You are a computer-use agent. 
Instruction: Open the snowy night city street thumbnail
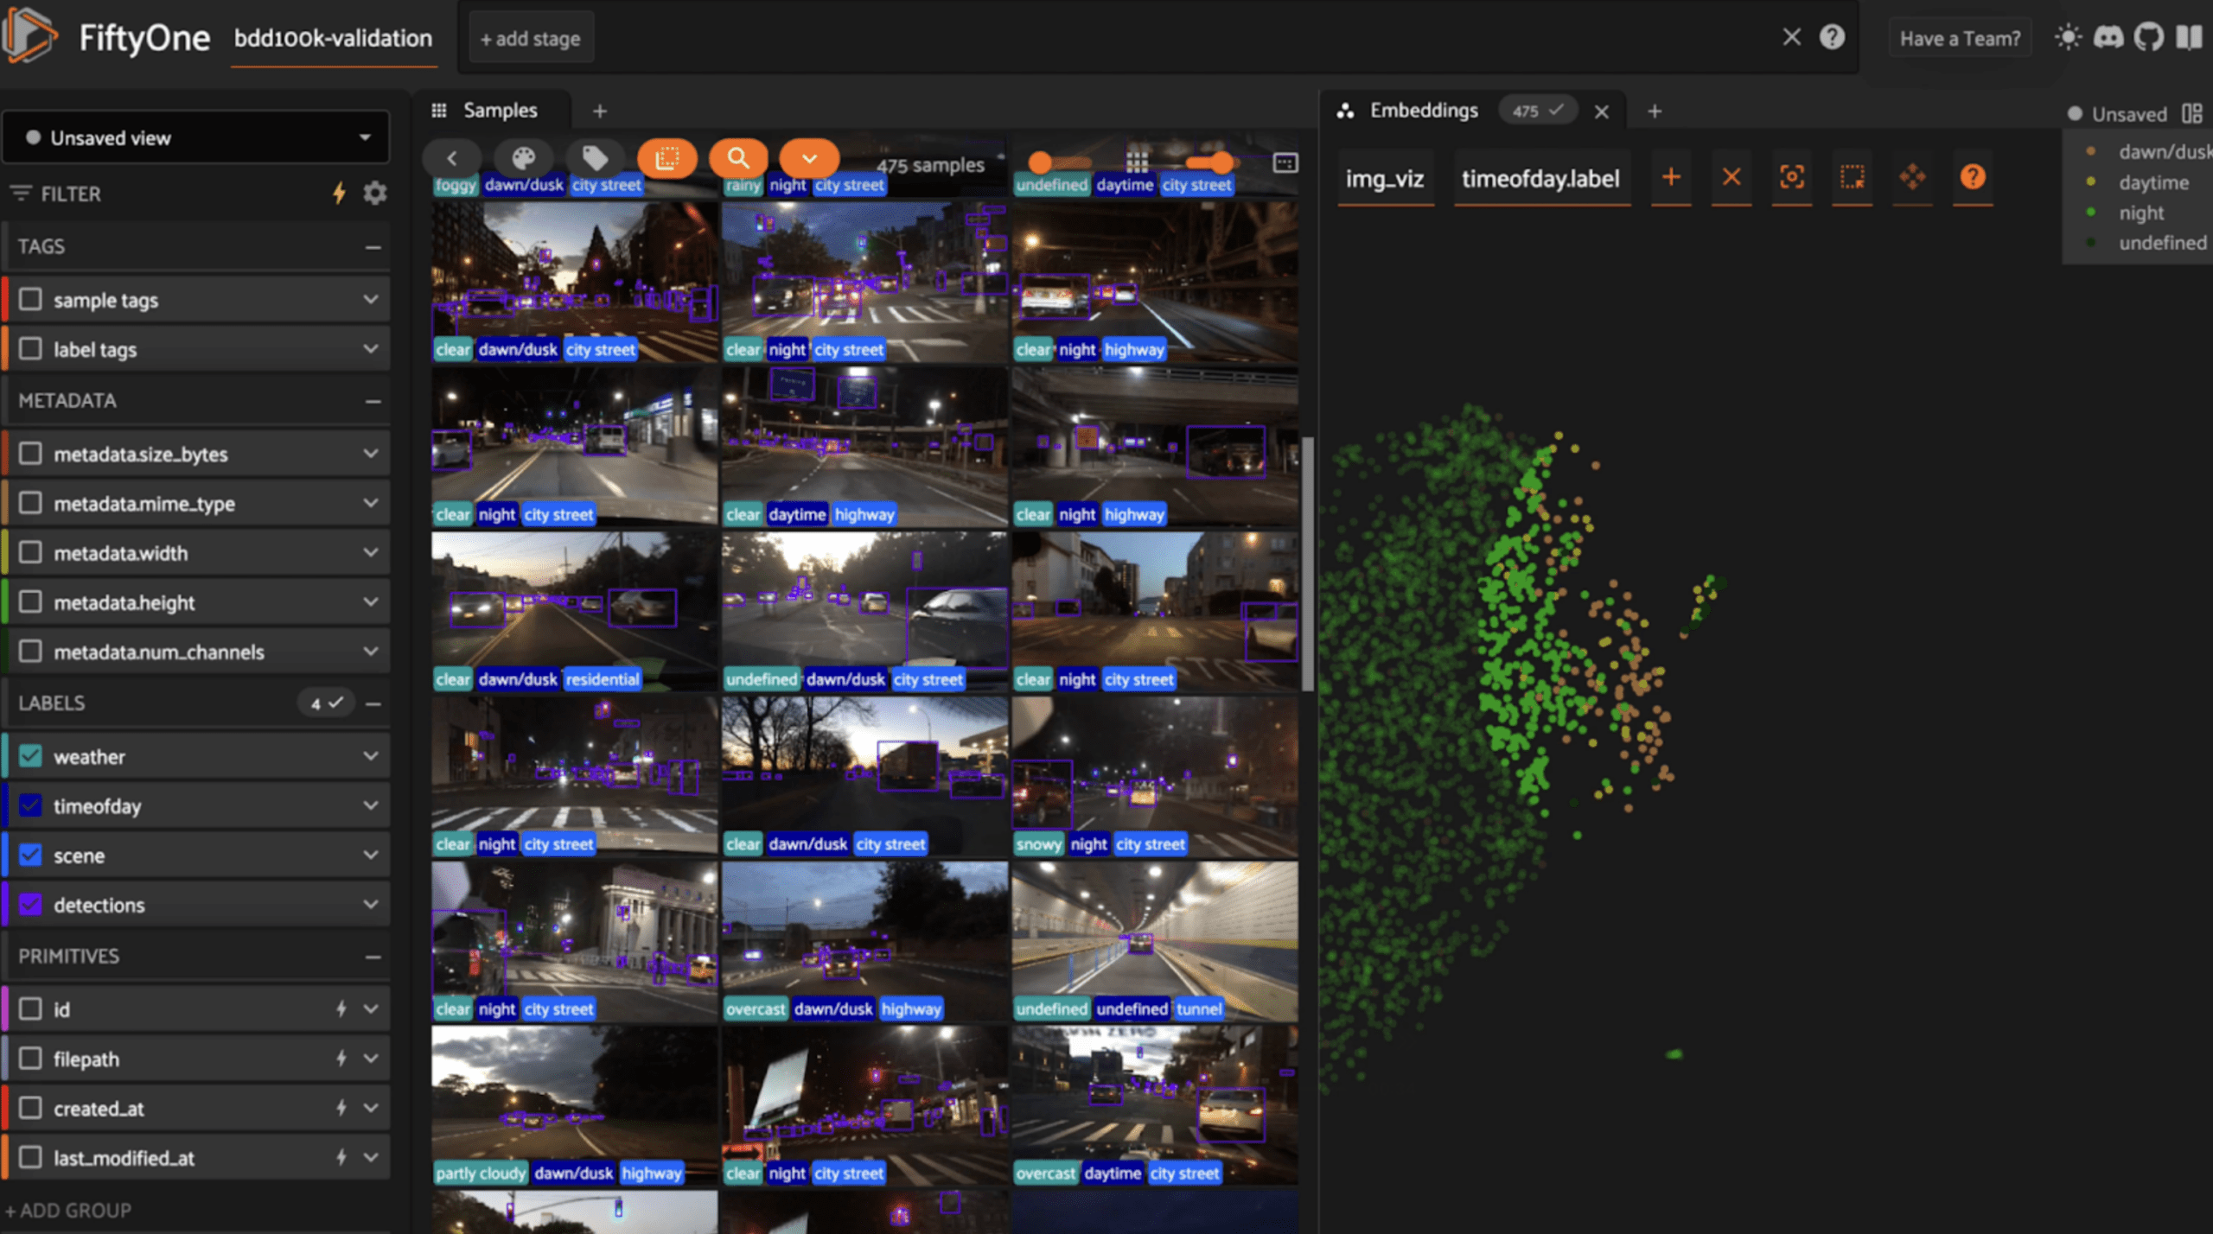[x=1155, y=776]
